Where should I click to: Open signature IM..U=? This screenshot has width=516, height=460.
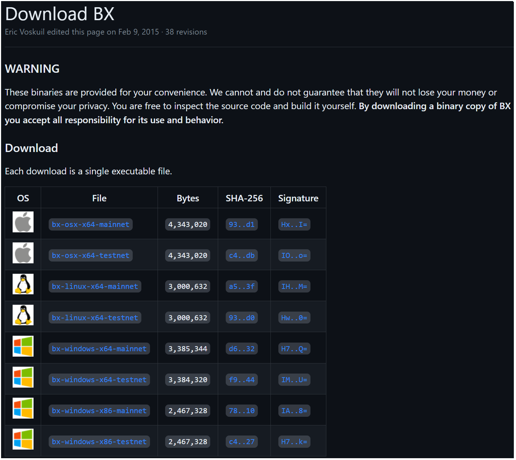[294, 380]
